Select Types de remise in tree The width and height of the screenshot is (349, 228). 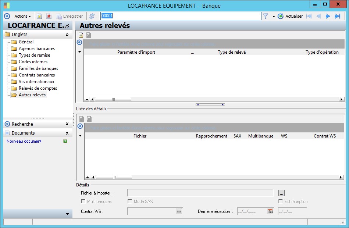(35, 55)
